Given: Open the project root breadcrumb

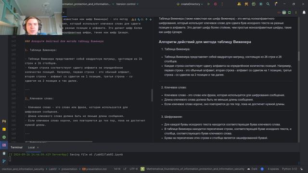Looking at the screenshot, I should (x=23, y=169).
